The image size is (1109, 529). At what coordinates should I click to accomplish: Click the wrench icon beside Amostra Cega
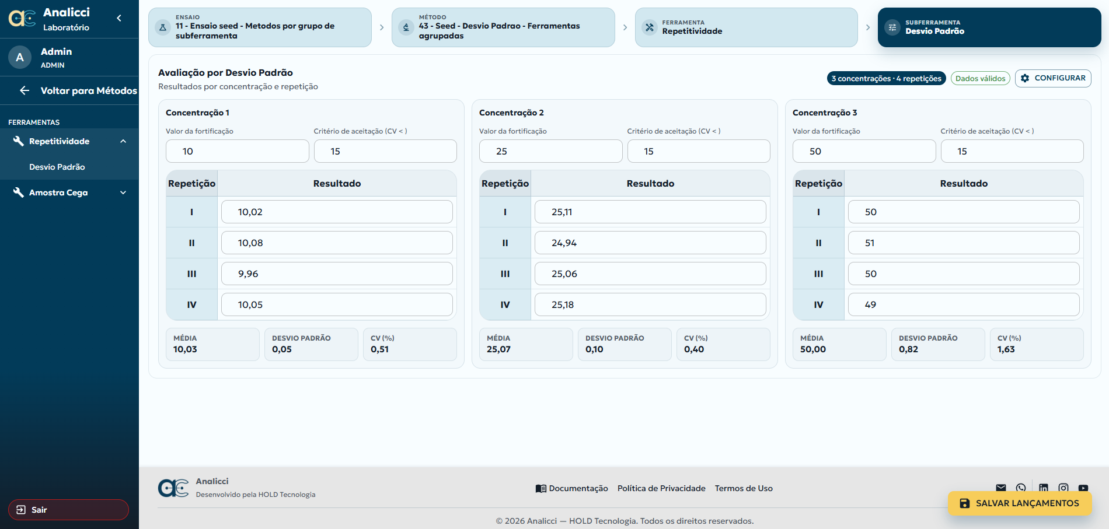pyautogui.click(x=19, y=192)
